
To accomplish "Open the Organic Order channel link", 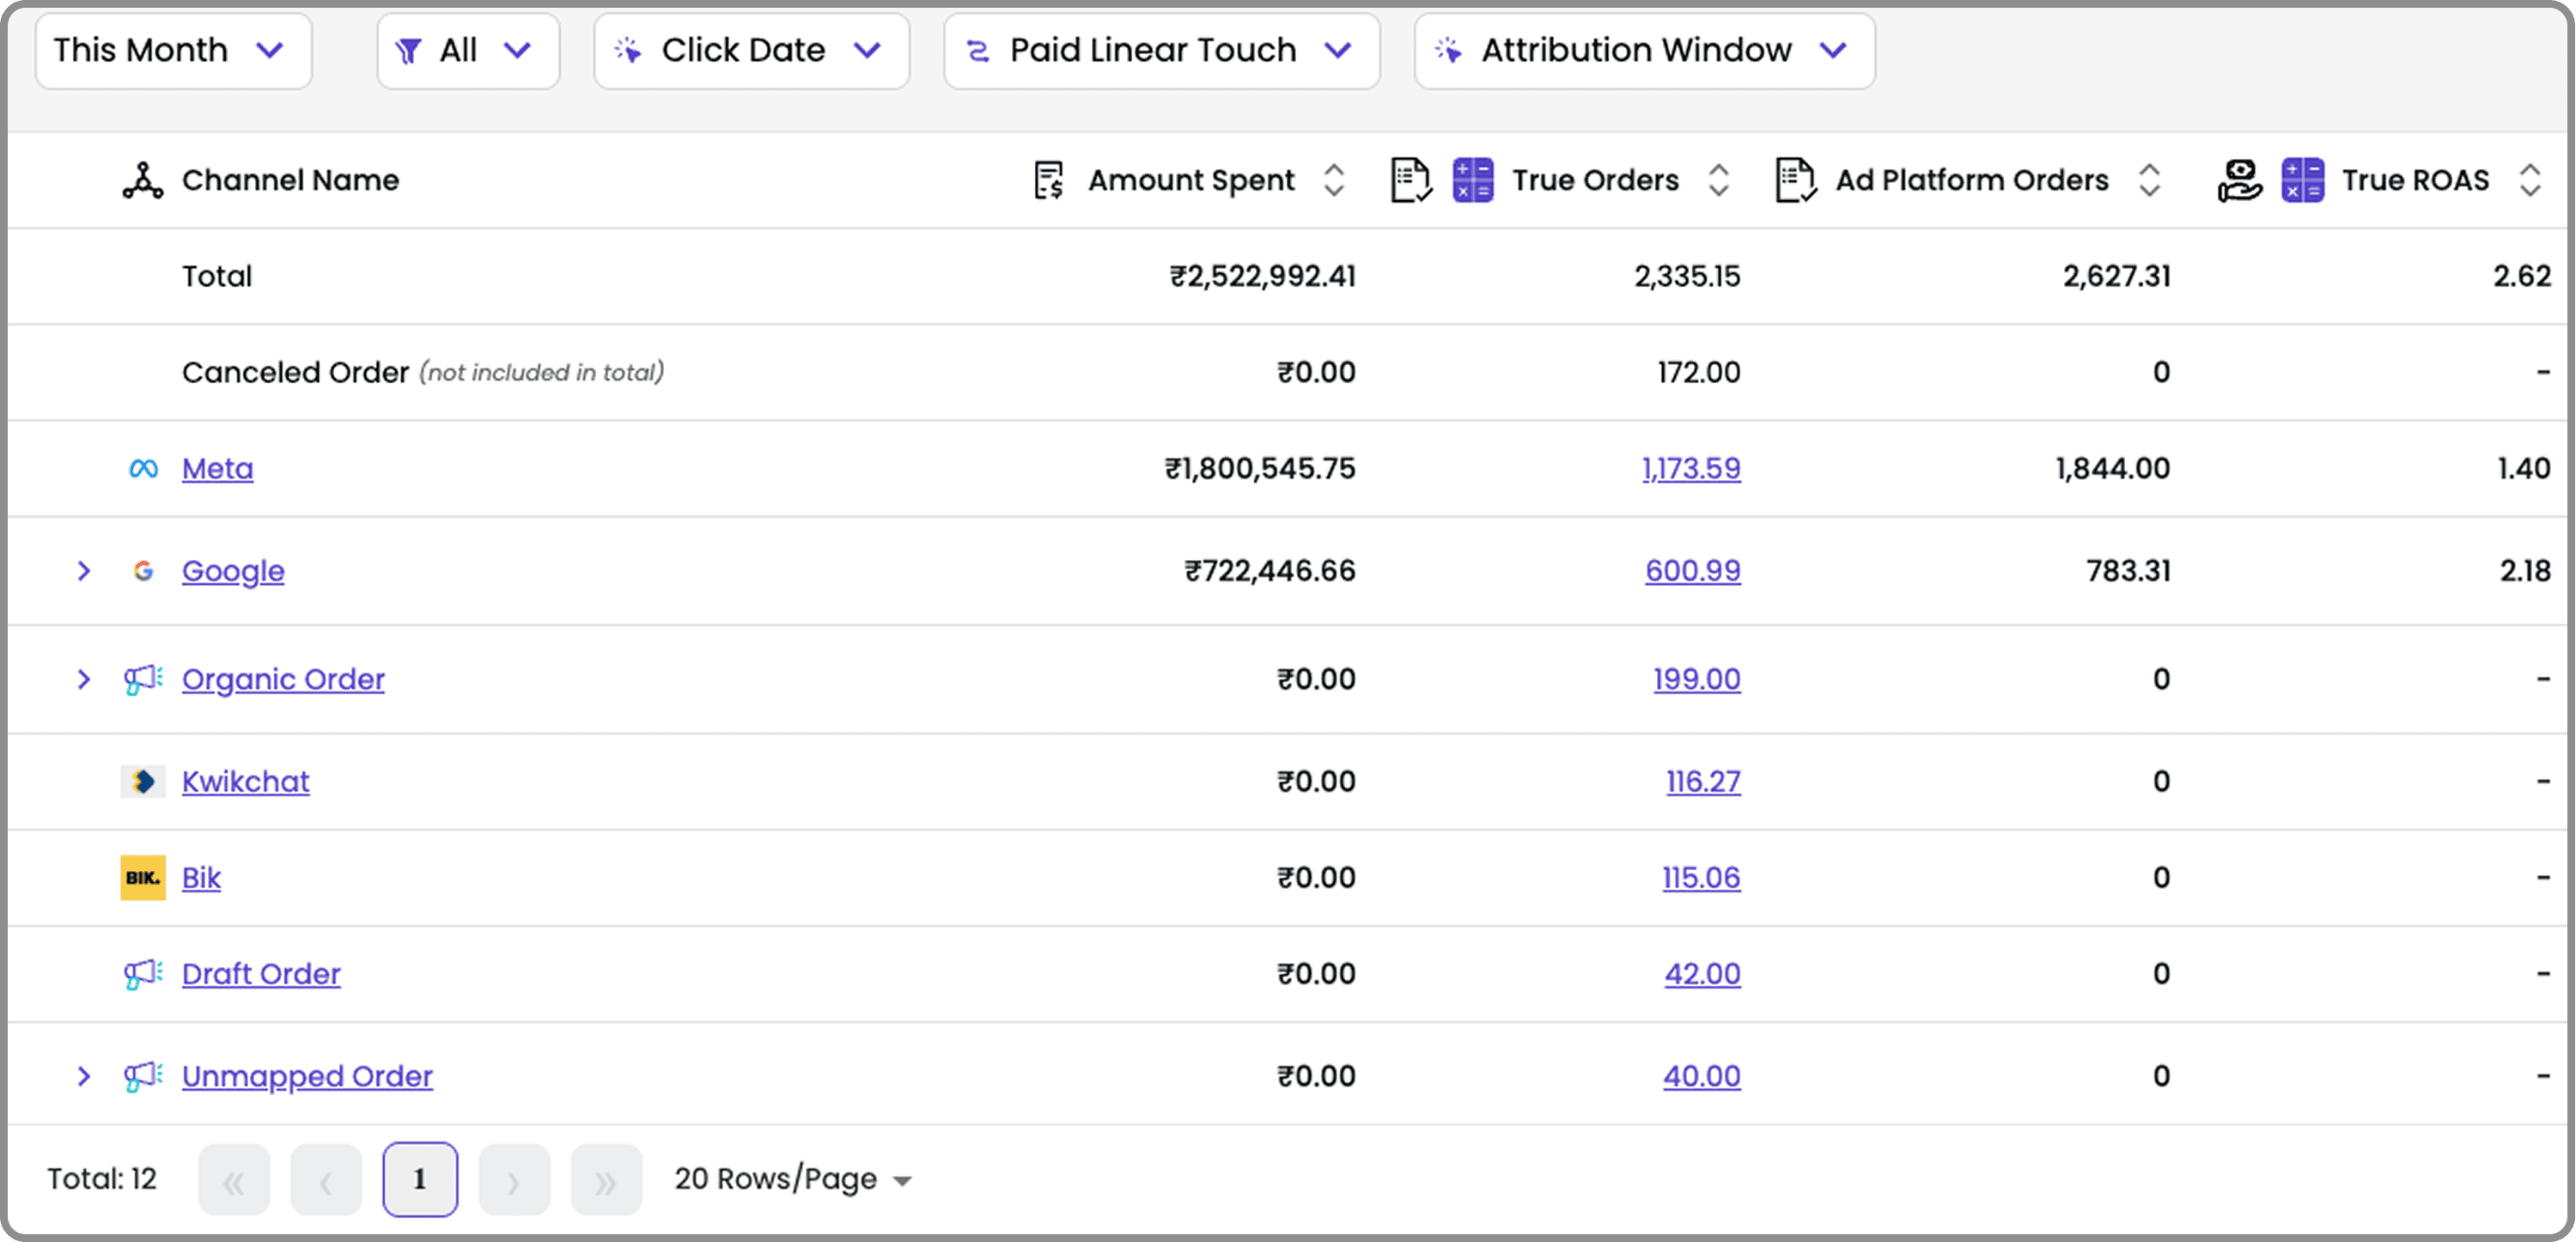I will coord(283,679).
